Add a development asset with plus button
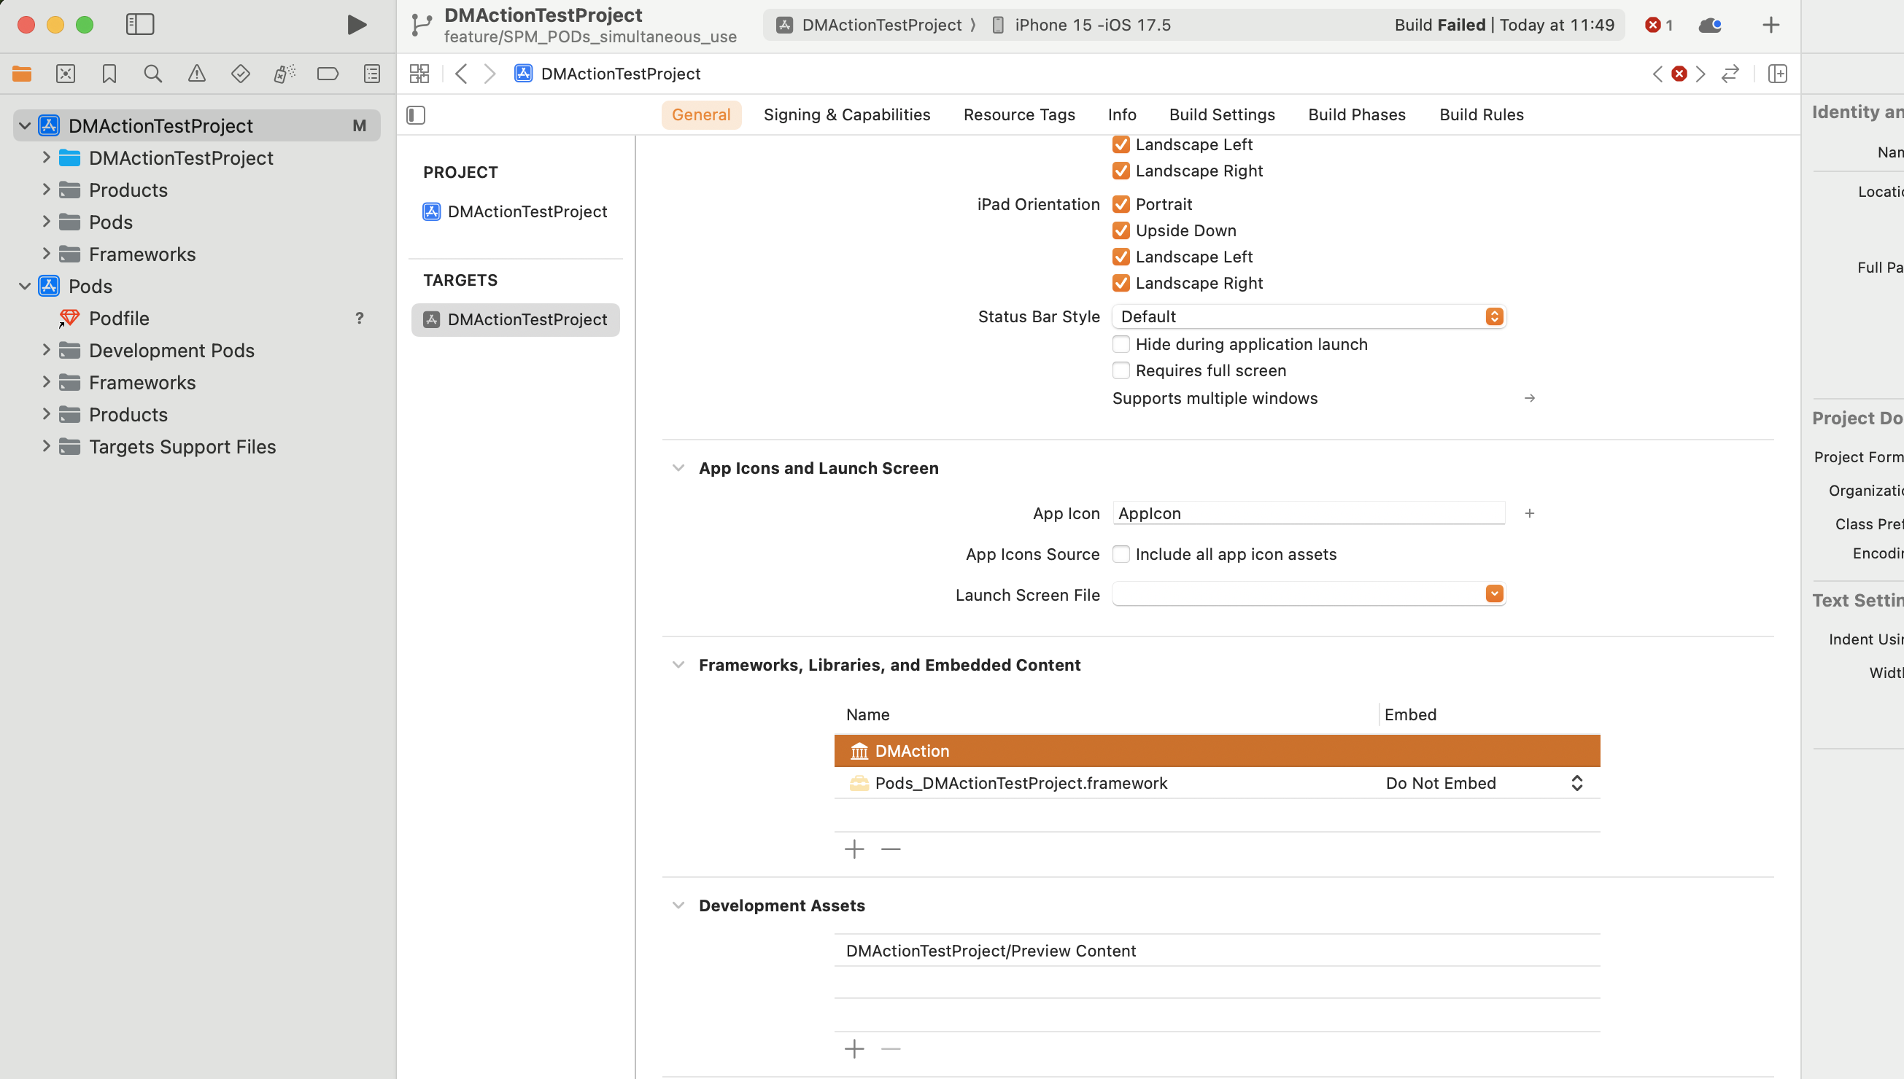The width and height of the screenshot is (1904, 1079). (854, 1048)
